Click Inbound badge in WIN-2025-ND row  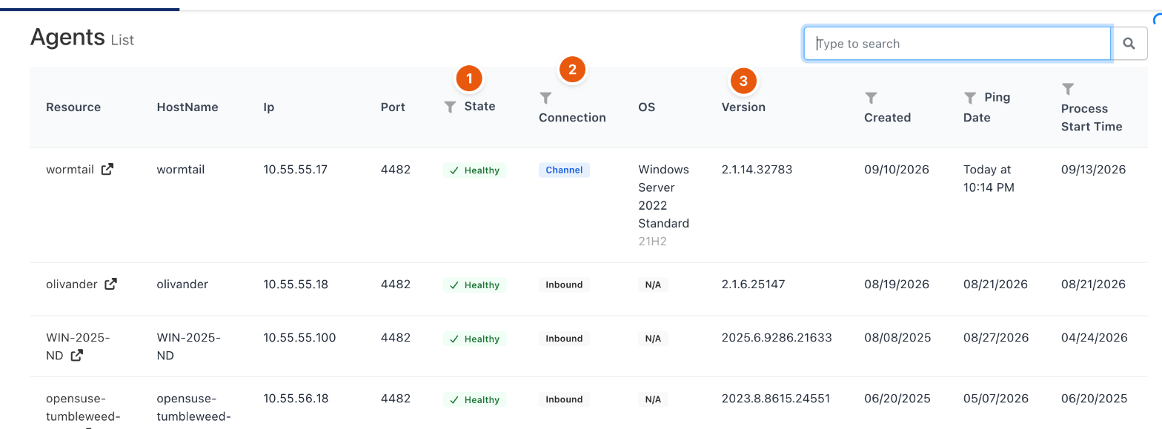(x=564, y=339)
